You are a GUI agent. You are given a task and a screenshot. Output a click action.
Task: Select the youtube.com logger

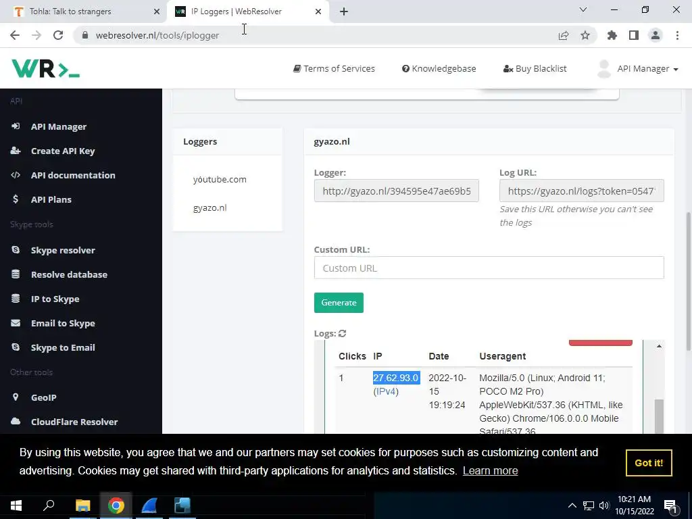220,179
